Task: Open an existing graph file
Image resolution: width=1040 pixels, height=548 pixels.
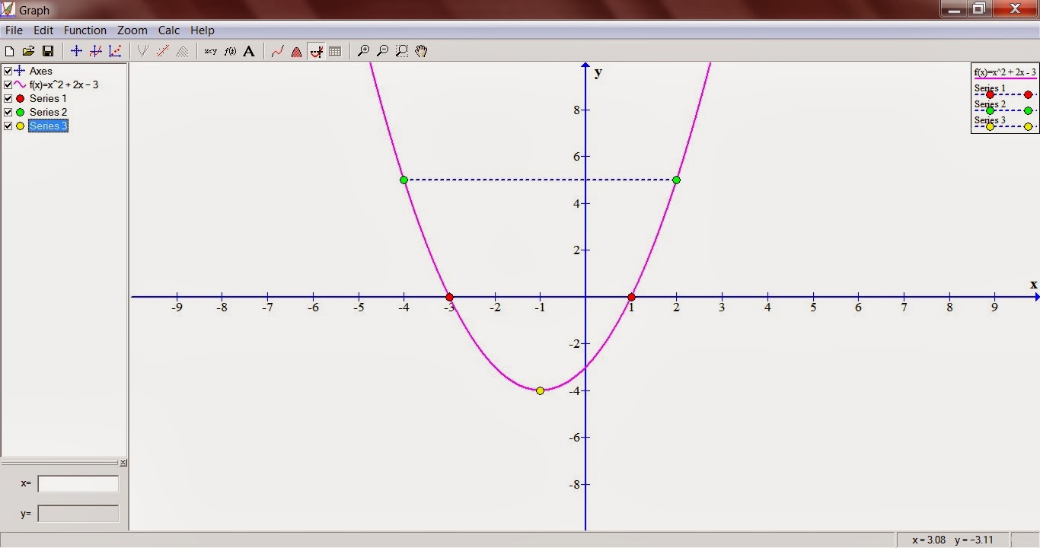Action: click(28, 51)
